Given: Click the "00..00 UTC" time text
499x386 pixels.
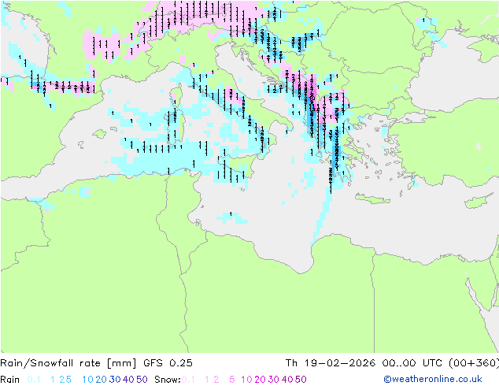Looking at the screenshot, I should [x=412, y=363].
